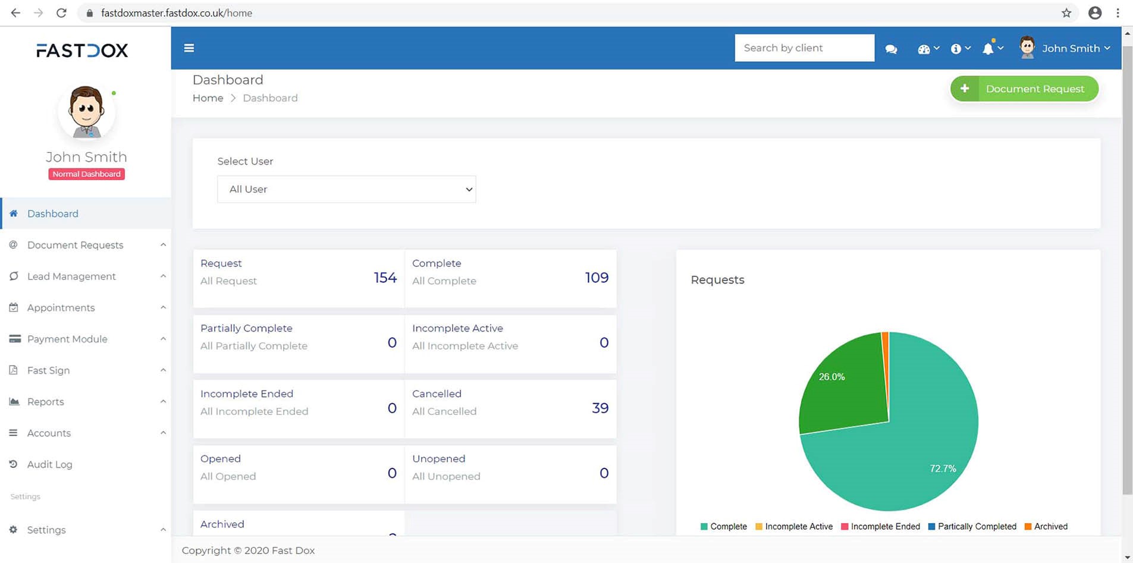Viewport: 1133px width, 563px height.
Task: Select Dashboard in the sidebar
Action: 52,213
